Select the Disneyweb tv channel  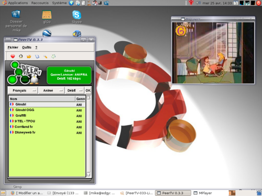click(47, 132)
